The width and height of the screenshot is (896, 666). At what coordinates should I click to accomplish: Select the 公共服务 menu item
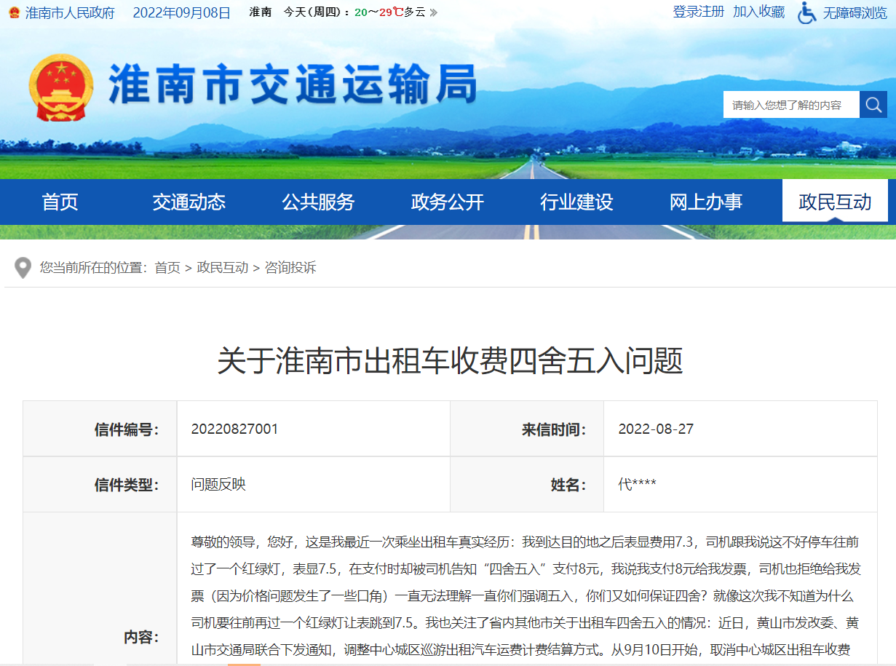[317, 202]
